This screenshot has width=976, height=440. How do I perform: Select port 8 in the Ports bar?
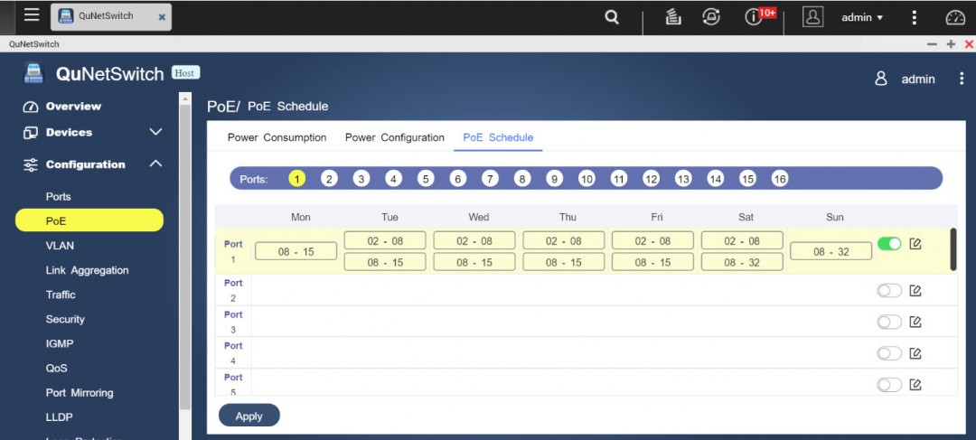pyautogui.click(x=521, y=179)
